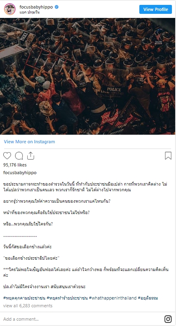The width and height of the screenshot is (176, 326).
Task: Open the protest photo of the post
Action: pyautogui.click(x=88, y=76)
